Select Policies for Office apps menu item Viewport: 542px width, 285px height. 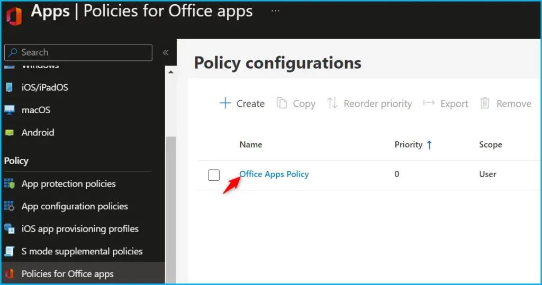[83, 273]
